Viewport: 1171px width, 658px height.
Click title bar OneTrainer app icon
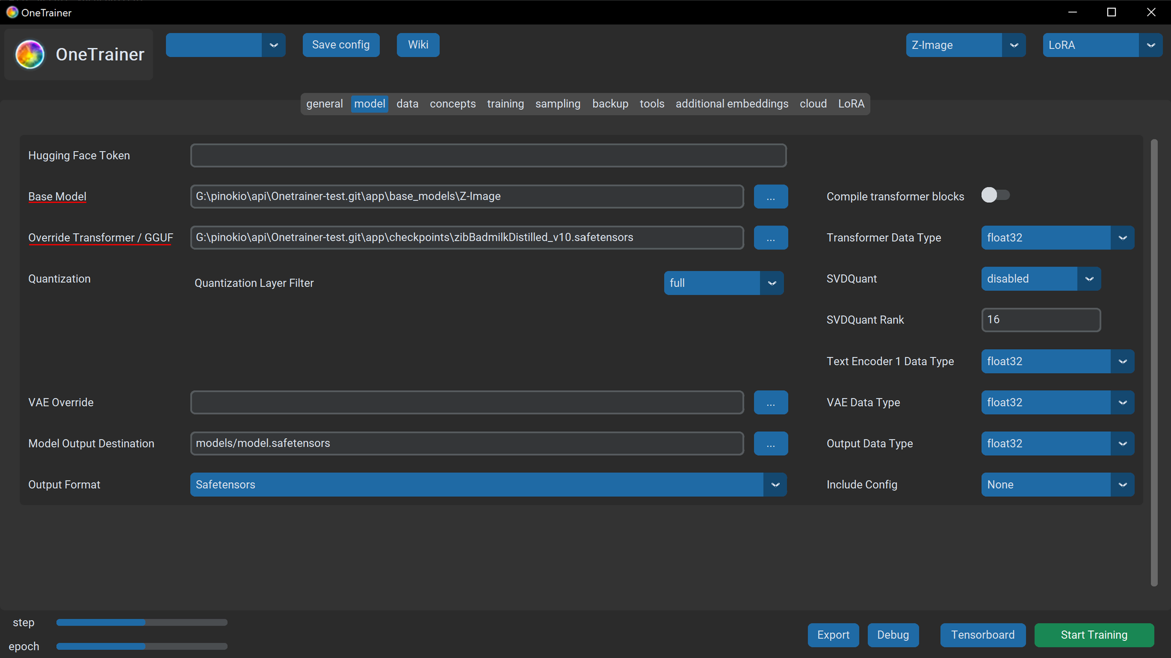pos(12,12)
